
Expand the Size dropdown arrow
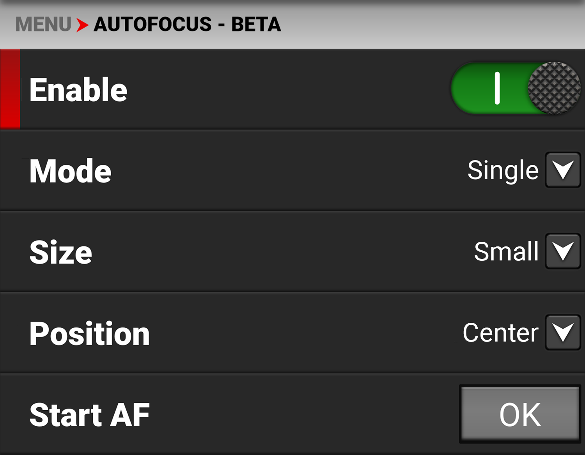pyautogui.click(x=563, y=251)
